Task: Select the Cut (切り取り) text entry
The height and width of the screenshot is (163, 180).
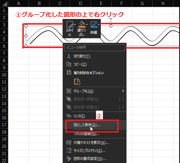Action: click(82, 56)
